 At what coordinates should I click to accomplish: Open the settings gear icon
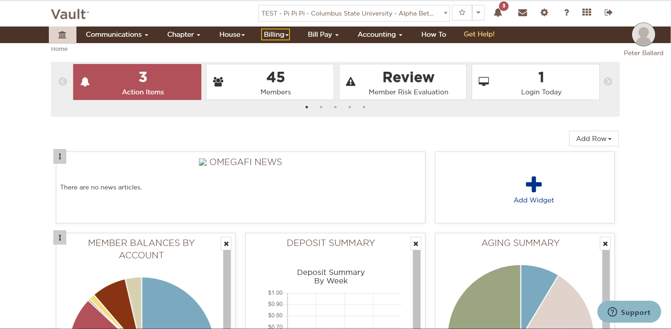coord(544,13)
